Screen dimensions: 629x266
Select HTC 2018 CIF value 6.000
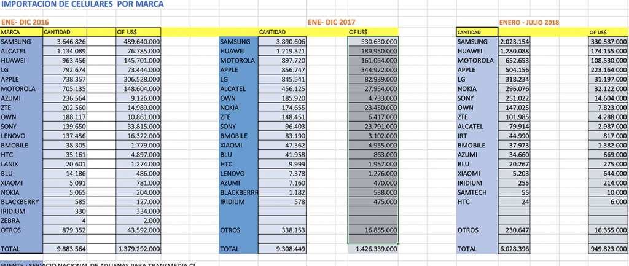coord(608,202)
